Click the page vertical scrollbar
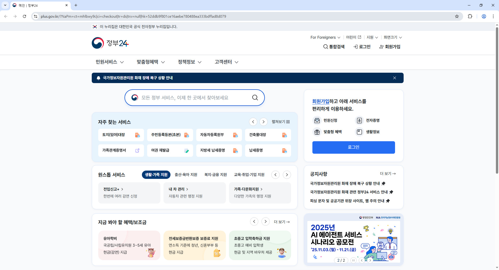 (x=497, y=100)
